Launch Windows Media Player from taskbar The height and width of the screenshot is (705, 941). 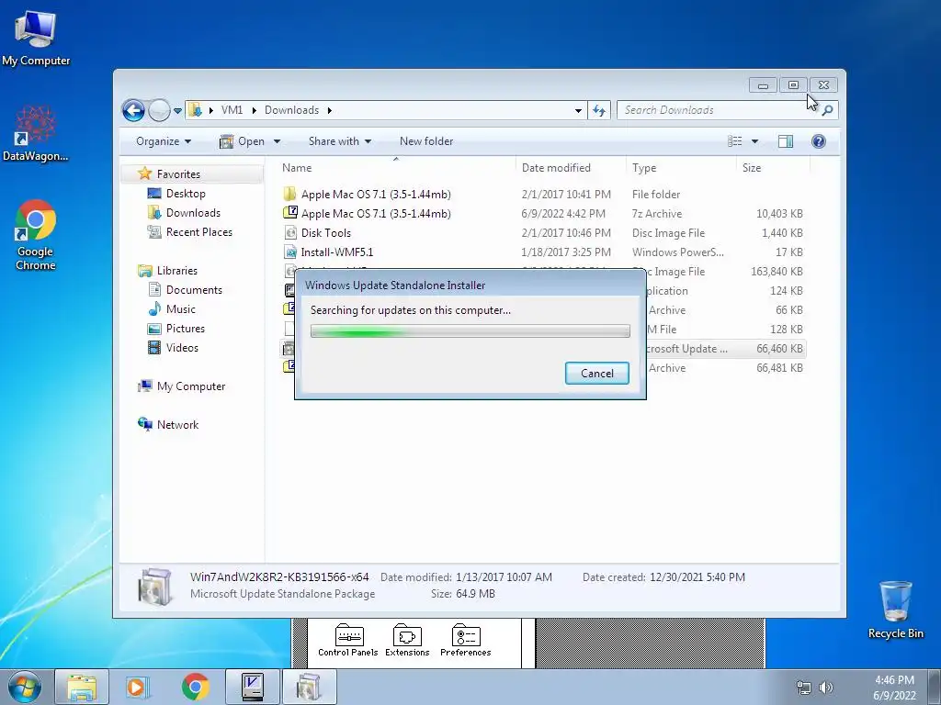tap(137, 687)
